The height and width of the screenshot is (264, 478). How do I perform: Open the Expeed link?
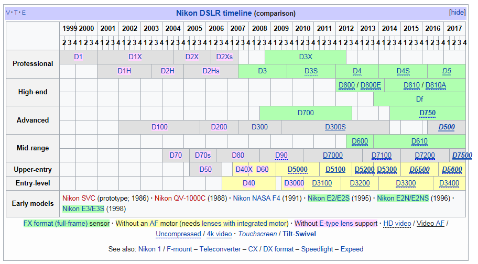pos(352,249)
